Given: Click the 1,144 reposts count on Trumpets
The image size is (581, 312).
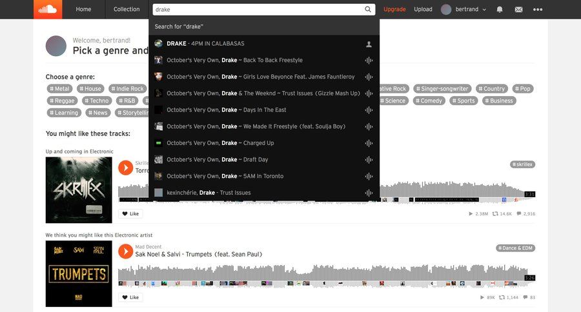Looking at the screenshot, I should tap(509, 298).
